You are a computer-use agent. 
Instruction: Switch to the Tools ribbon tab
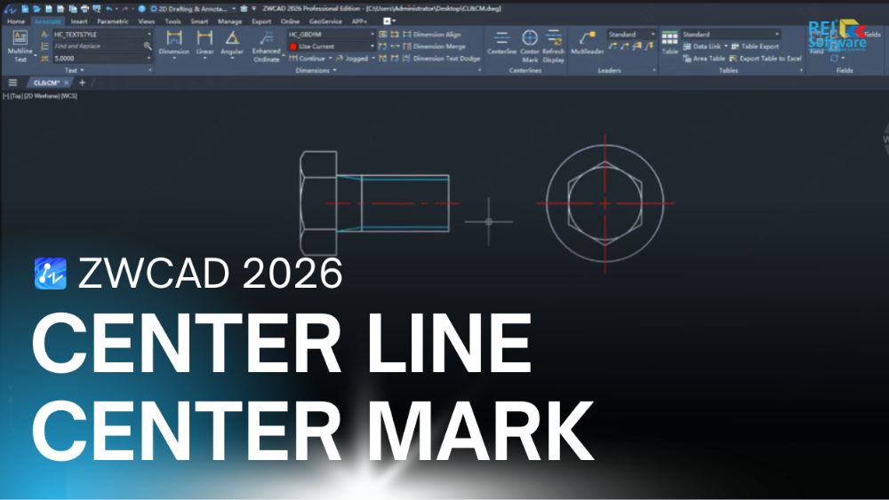(172, 21)
